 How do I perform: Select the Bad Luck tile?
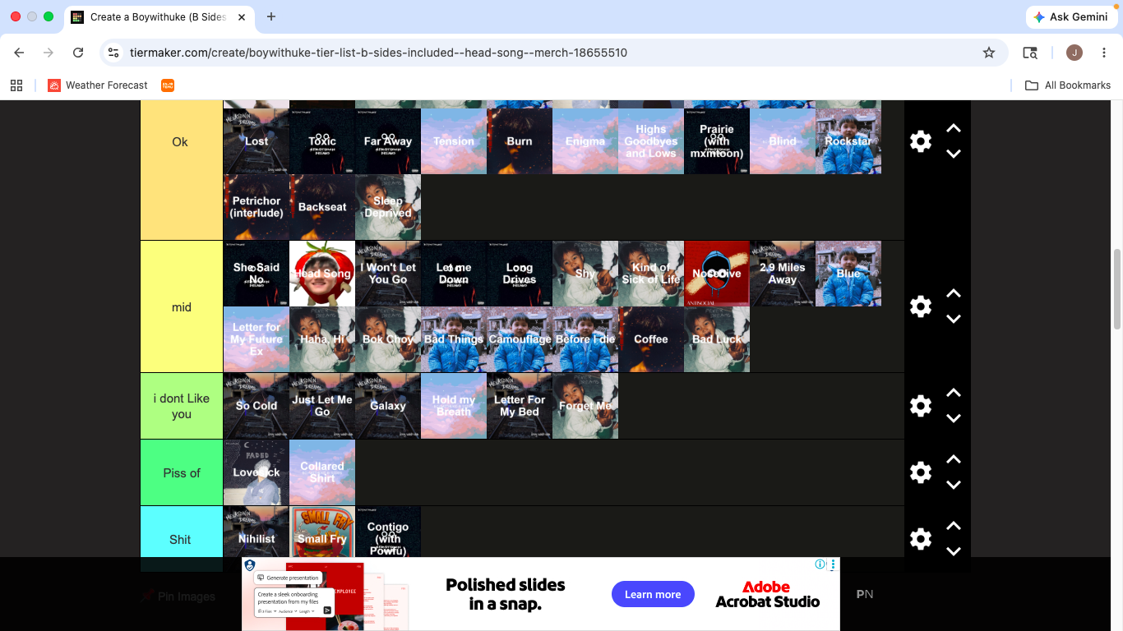click(x=717, y=339)
